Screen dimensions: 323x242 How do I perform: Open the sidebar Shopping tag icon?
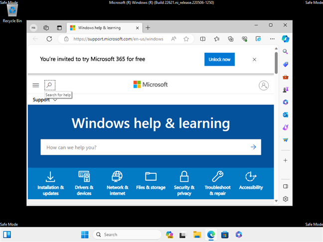tap(285, 64)
